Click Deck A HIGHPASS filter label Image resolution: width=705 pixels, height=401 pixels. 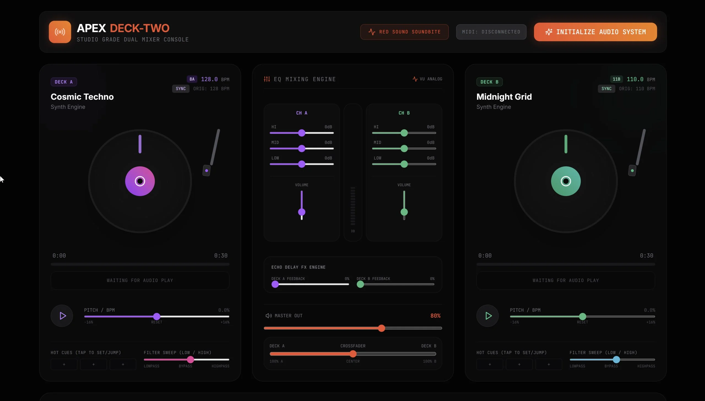(x=220, y=366)
